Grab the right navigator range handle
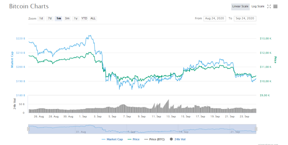The height and width of the screenshot is (145, 288). tap(256, 129)
